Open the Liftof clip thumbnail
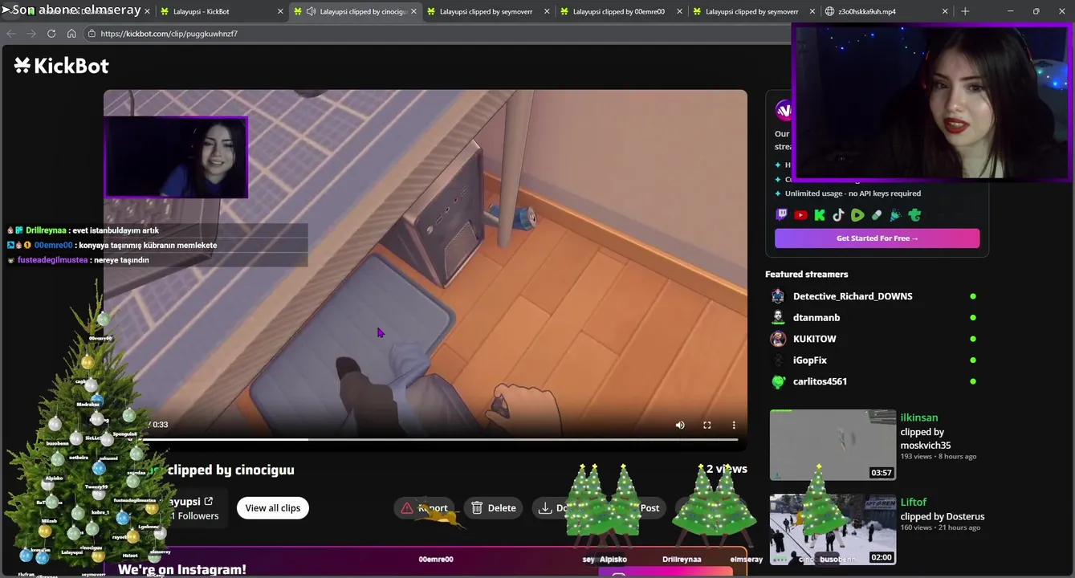The height and width of the screenshot is (578, 1075). click(x=833, y=530)
